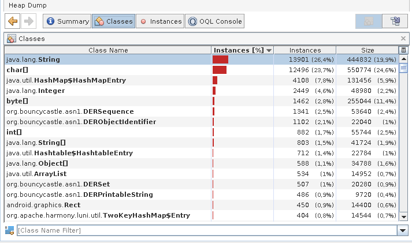
Task: Expand the Class Name Filter dropdown arrow
Action: [x=403, y=230]
